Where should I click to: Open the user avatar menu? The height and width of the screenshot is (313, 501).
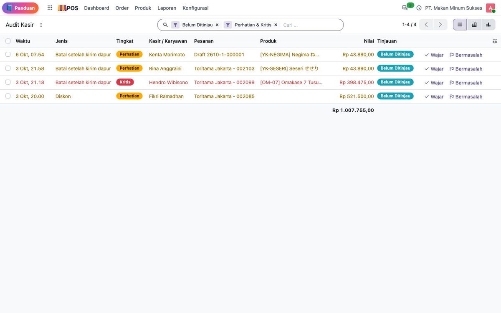pos(490,8)
